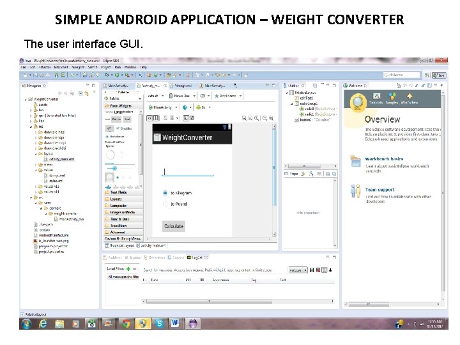Click the SeekBar widget in the palette
This screenshot has height=345, width=460.
[119, 169]
